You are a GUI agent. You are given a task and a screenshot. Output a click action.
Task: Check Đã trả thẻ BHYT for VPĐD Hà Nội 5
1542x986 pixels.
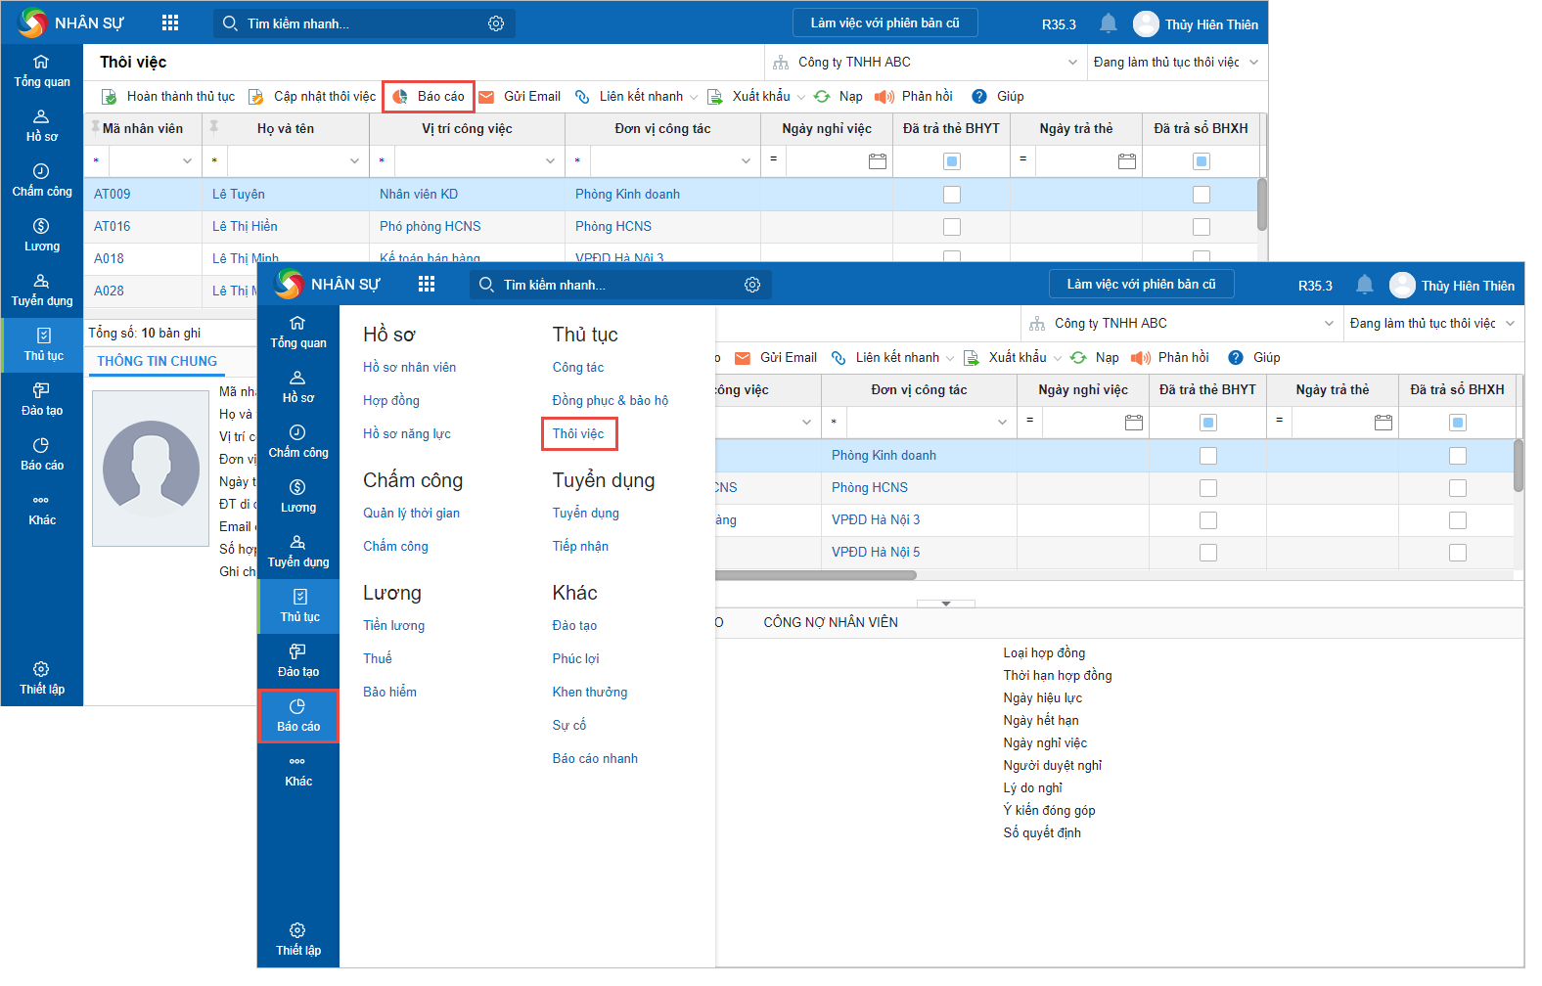click(1208, 553)
